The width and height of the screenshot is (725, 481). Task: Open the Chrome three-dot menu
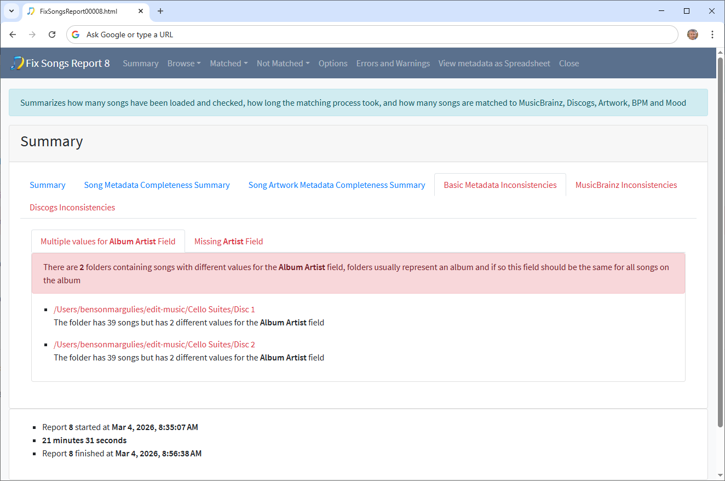(712, 35)
